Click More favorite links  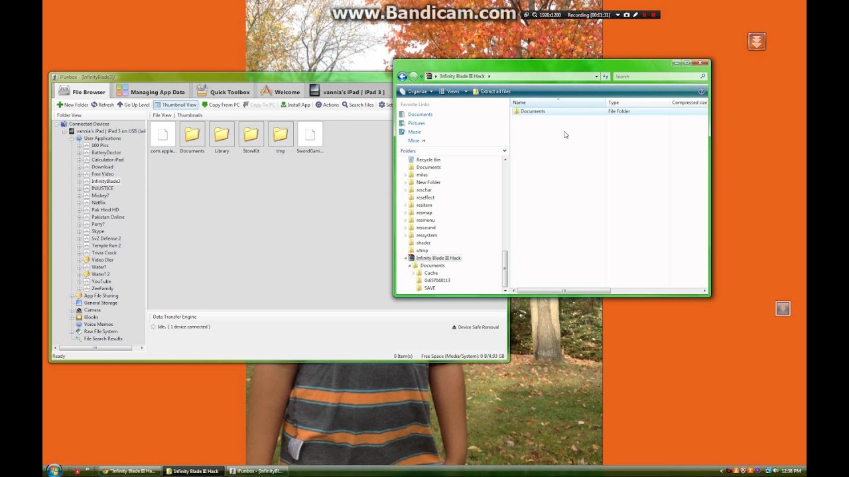417,140
